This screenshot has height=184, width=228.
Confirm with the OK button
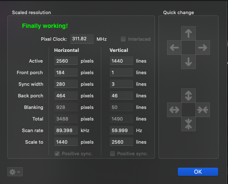coord(198,172)
